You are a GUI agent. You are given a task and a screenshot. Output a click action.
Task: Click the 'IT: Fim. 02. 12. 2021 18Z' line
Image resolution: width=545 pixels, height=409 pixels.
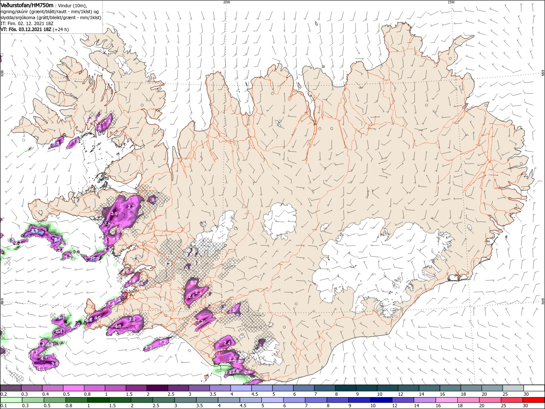click(26, 23)
